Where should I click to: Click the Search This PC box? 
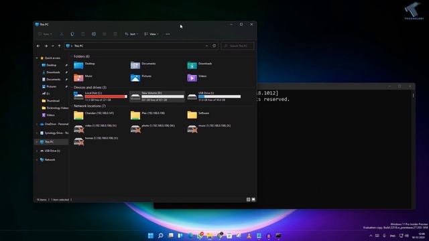[x=237, y=46]
